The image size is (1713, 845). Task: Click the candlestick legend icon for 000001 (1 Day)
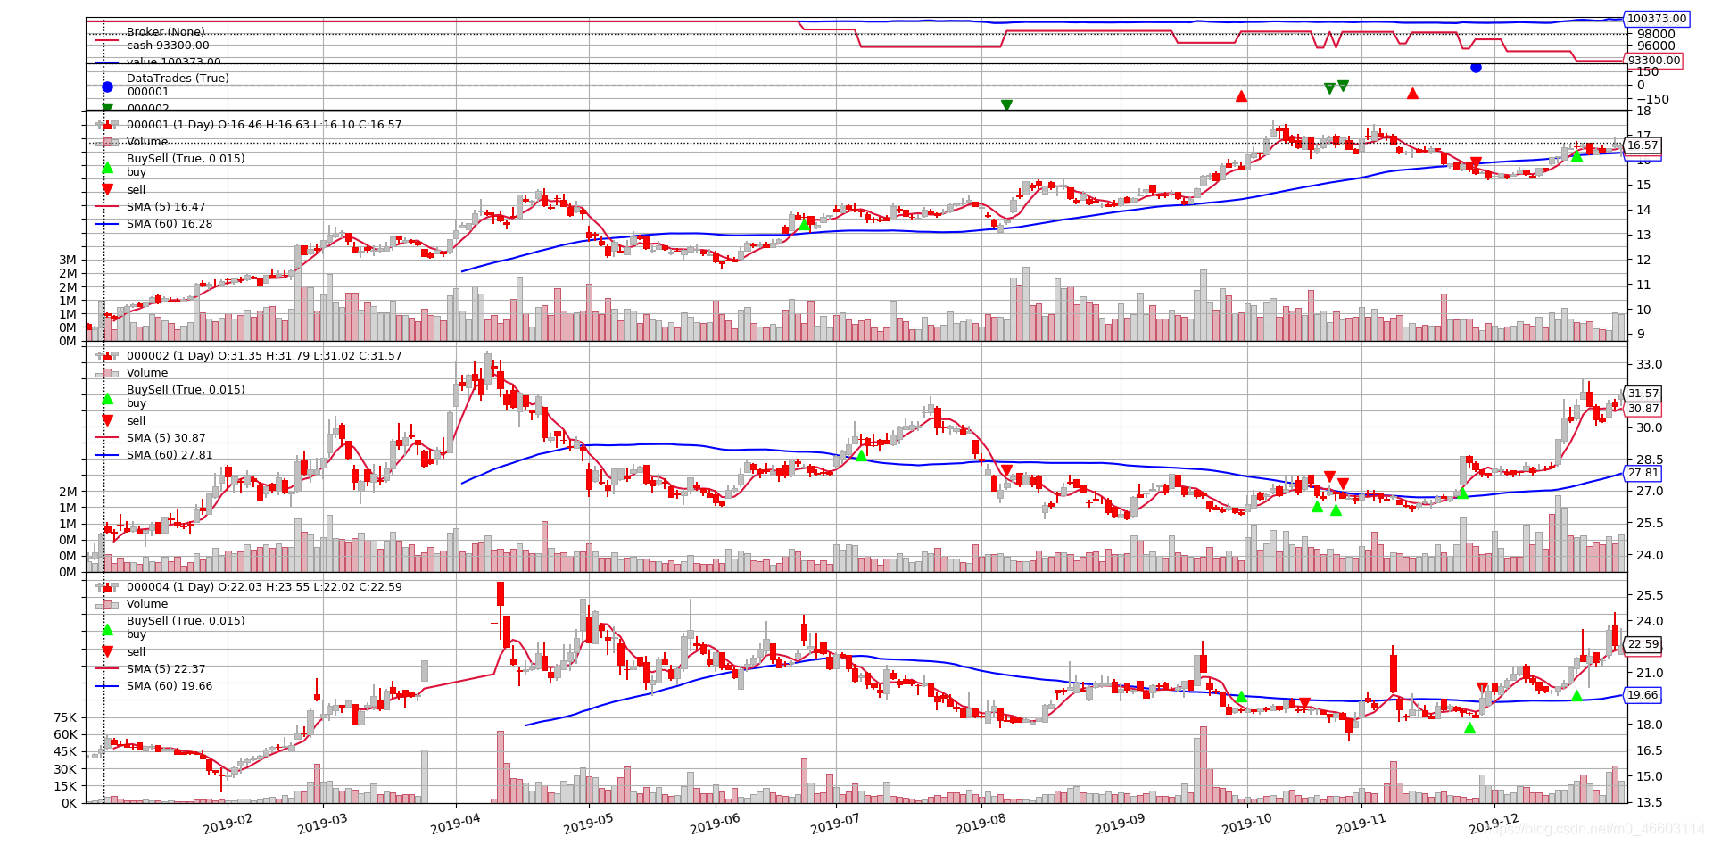click(107, 125)
